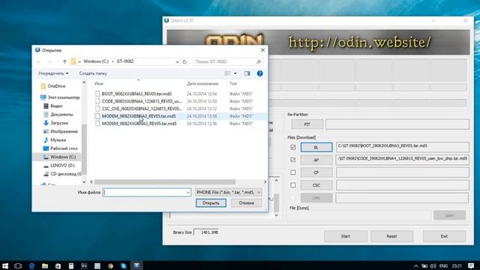Screen dimensions: 480x270
Task: Open Windows Start menu
Action: (x=5, y=265)
